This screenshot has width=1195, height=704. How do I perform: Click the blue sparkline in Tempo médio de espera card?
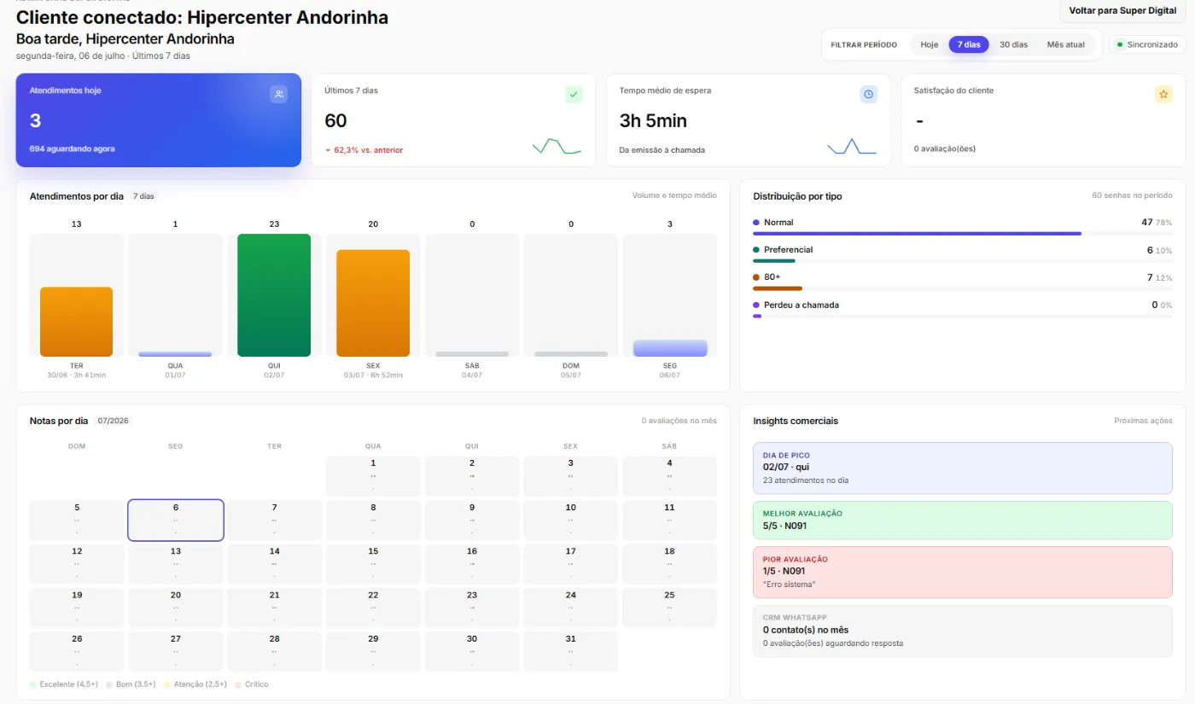click(852, 146)
